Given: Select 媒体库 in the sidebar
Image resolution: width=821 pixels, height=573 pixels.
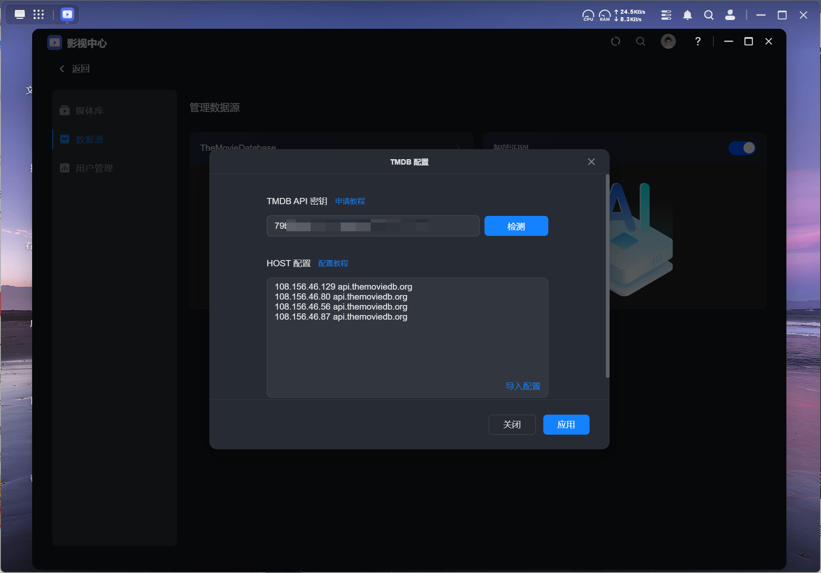Looking at the screenshot, I should coord(89,110).
